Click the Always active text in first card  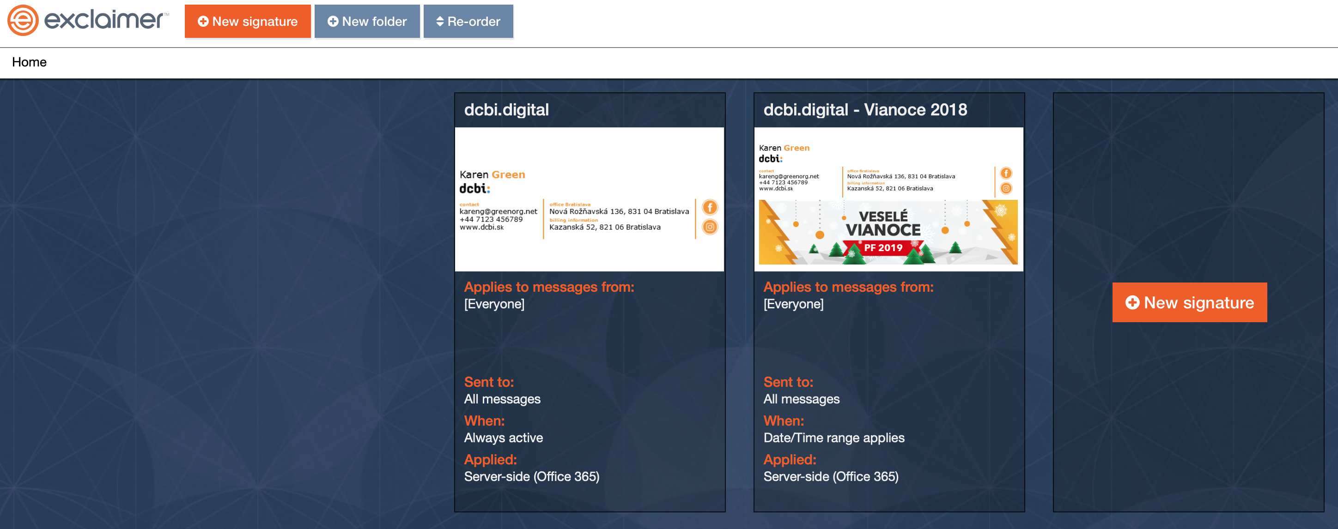pyautogui.click(x=503, y=438)
